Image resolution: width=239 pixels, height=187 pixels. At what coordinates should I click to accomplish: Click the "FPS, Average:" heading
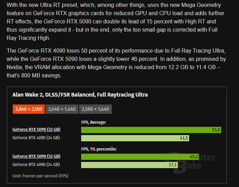pos(94,122)
